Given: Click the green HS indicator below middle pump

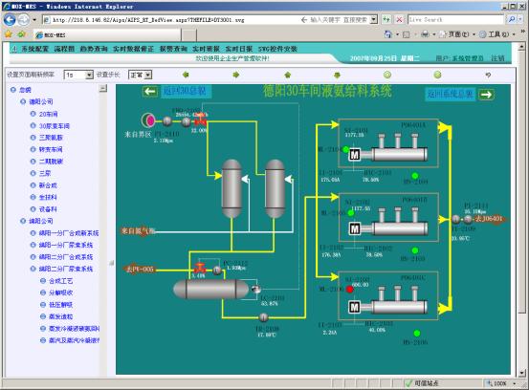Looking at the screenshot, I should [415, 250].
